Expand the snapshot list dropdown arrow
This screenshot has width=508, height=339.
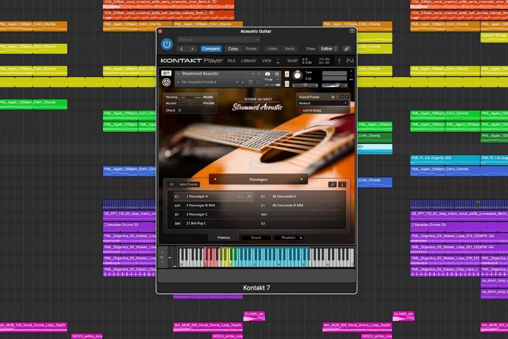178,82
